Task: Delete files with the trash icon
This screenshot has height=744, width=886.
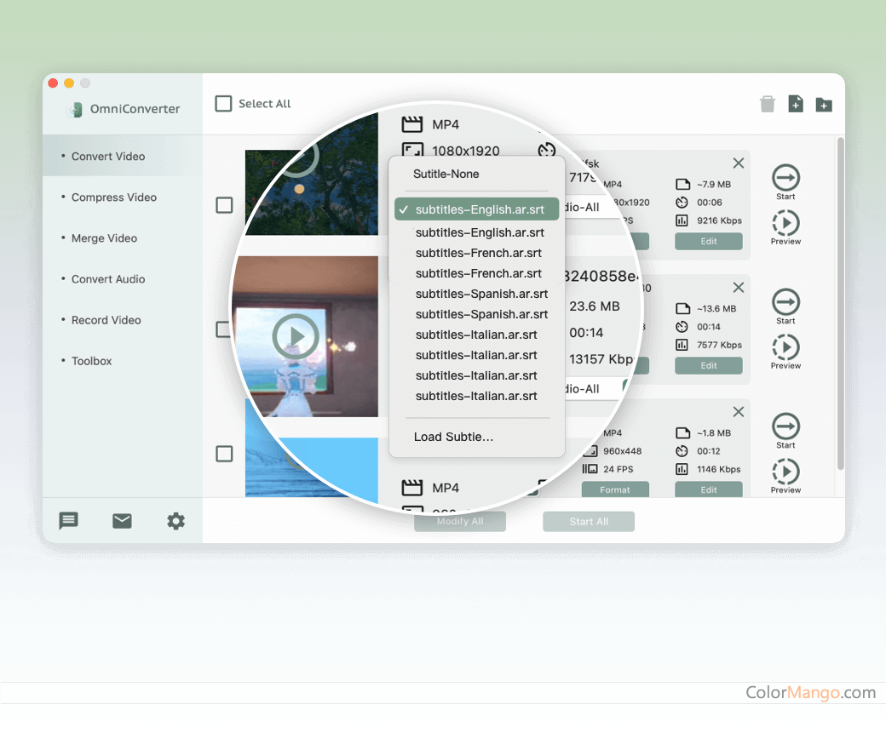Action: tap(768, 105)
